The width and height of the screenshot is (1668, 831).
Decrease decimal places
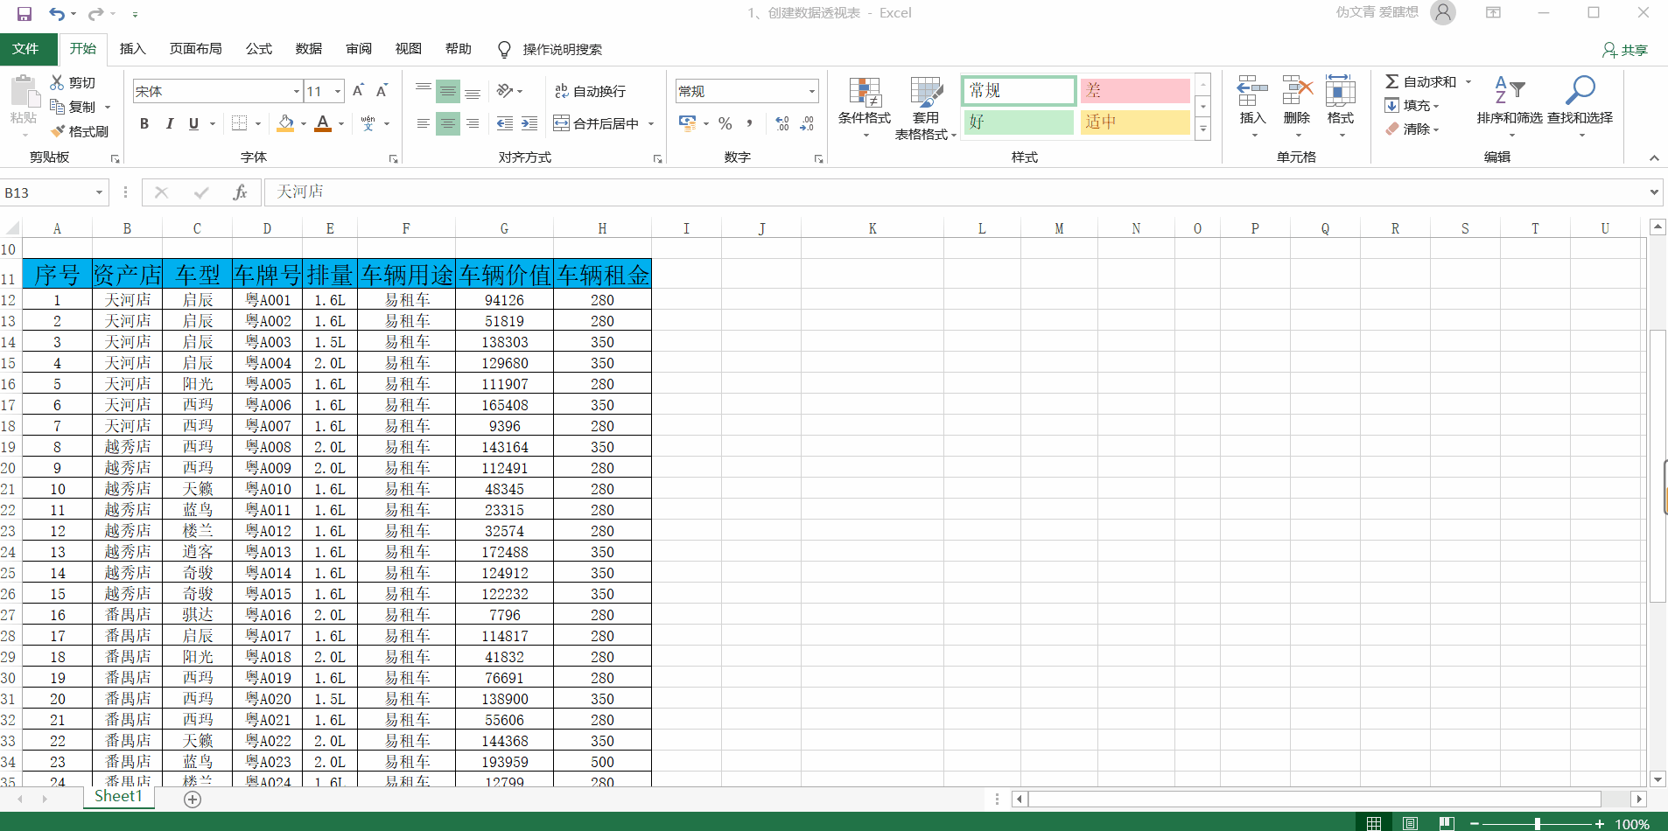pos(807,123)
